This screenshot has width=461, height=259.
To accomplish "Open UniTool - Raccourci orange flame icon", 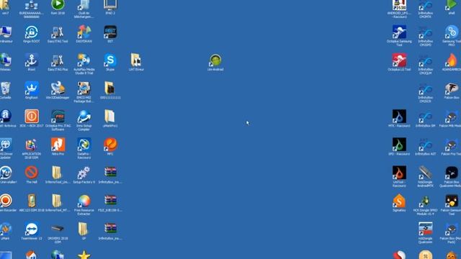I will pyautogui.click(x=399, y=173).
